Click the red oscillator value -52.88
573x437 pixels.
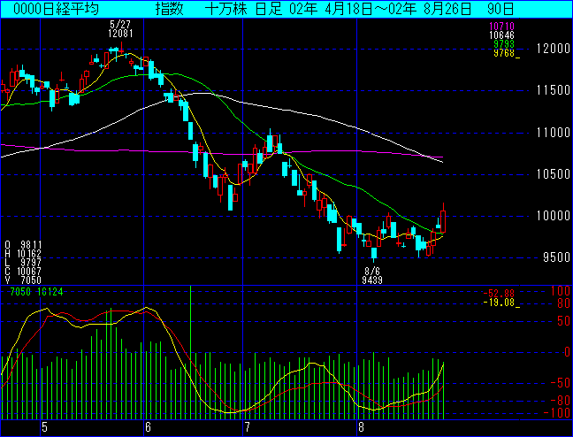[x=499, y=294]
